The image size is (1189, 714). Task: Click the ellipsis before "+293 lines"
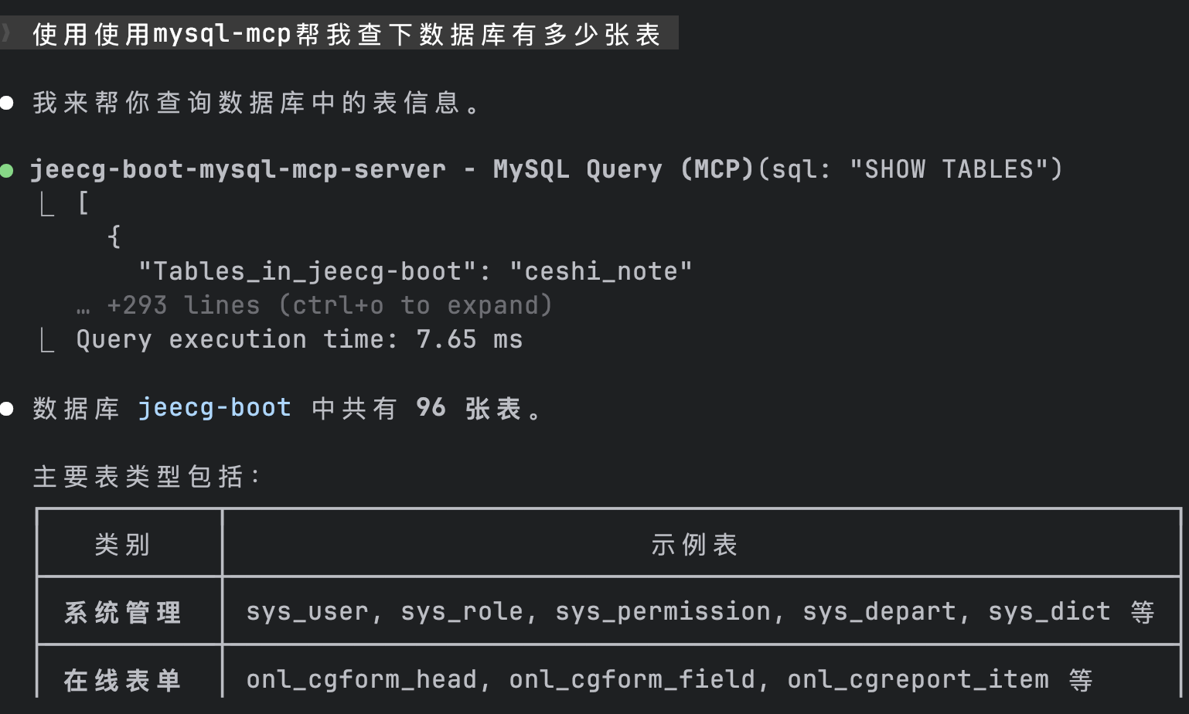(x=83, y=307)
